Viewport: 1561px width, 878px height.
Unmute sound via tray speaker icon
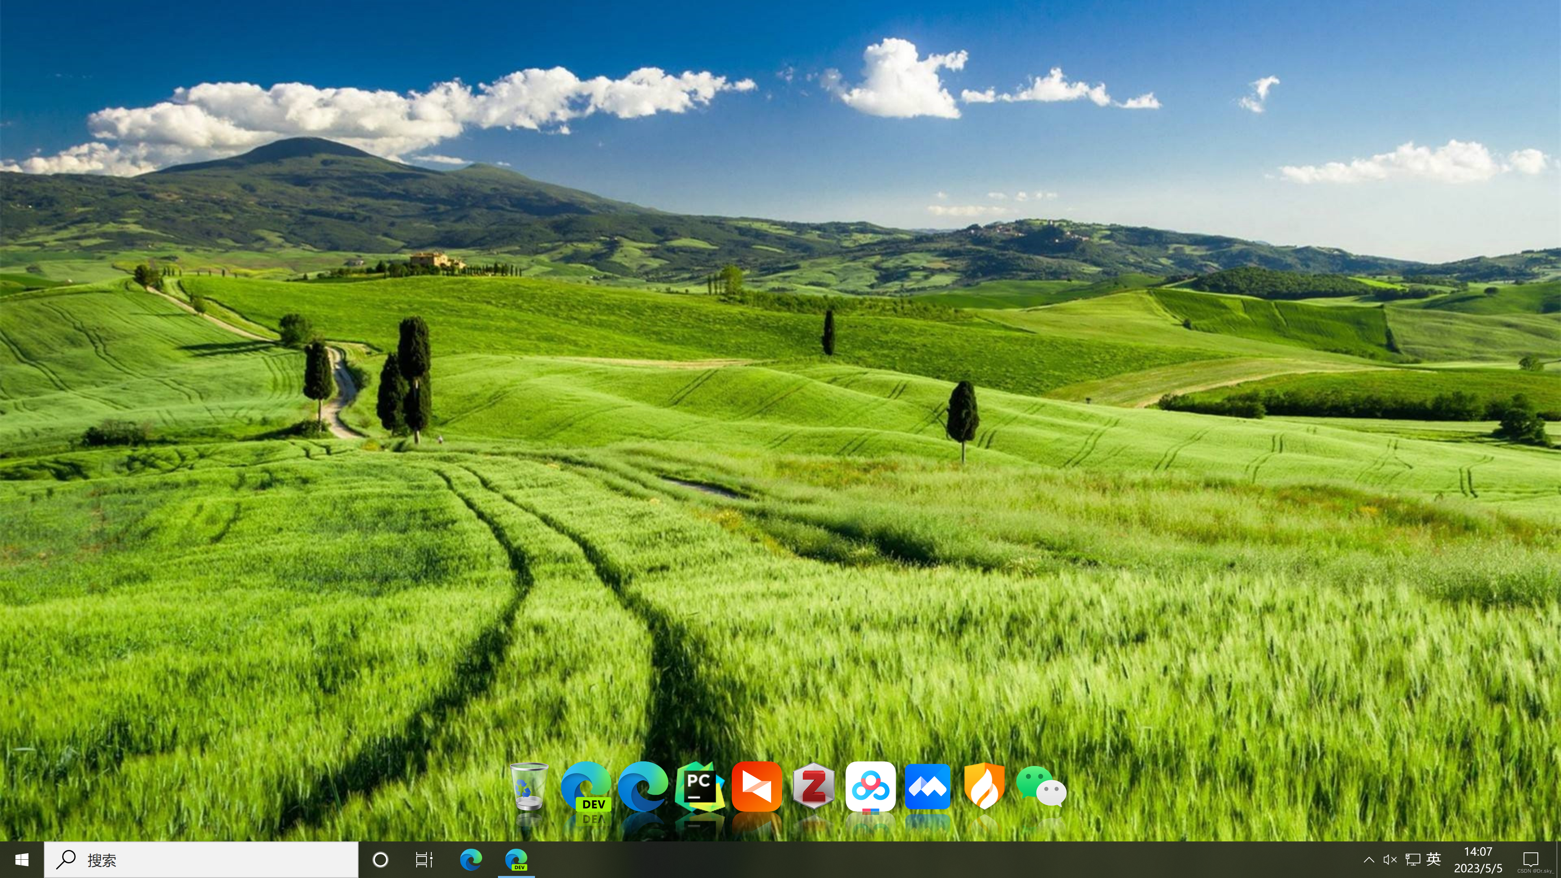[x=1390, y=859]
